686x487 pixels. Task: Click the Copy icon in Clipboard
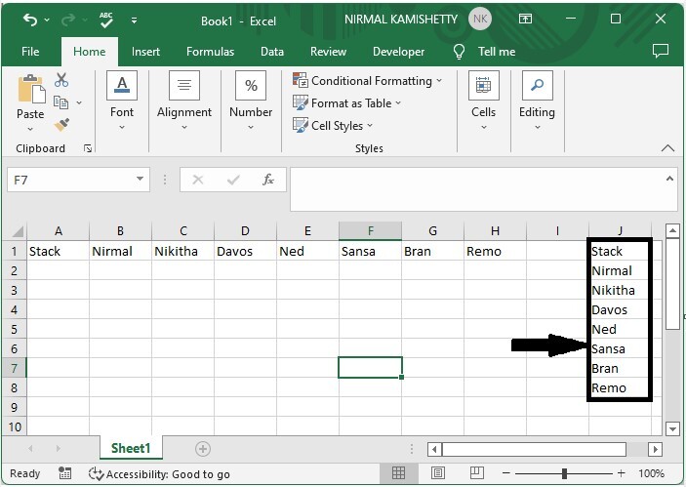(x=61, y=102)
